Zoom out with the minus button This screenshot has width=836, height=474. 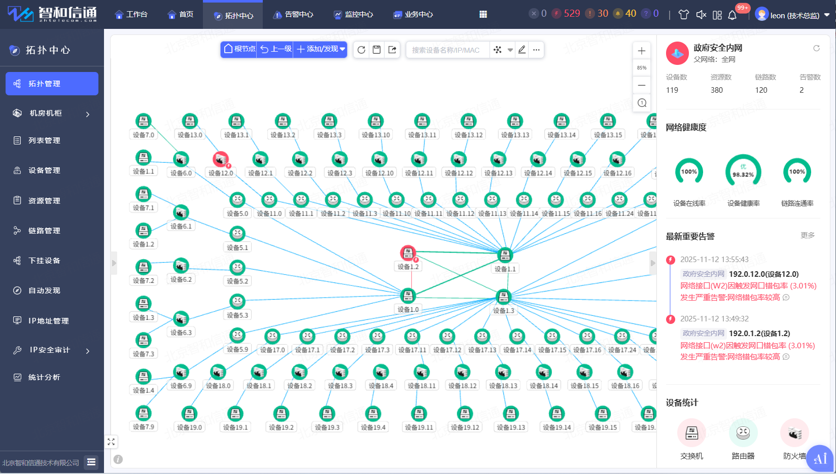pyautogui.click(x=642, y=85)
